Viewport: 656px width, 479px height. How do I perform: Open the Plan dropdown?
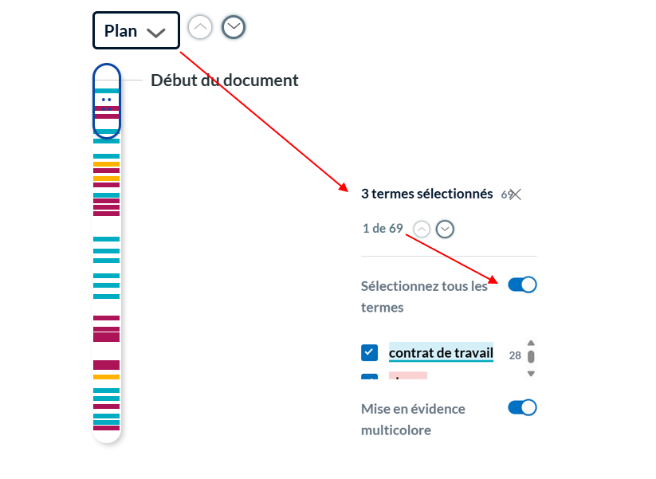pos(136,30)
